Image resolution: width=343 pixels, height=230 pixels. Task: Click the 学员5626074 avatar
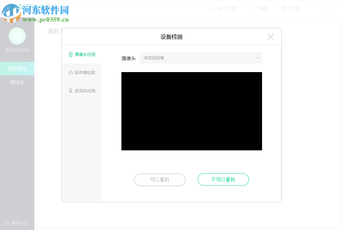point(17,36)
